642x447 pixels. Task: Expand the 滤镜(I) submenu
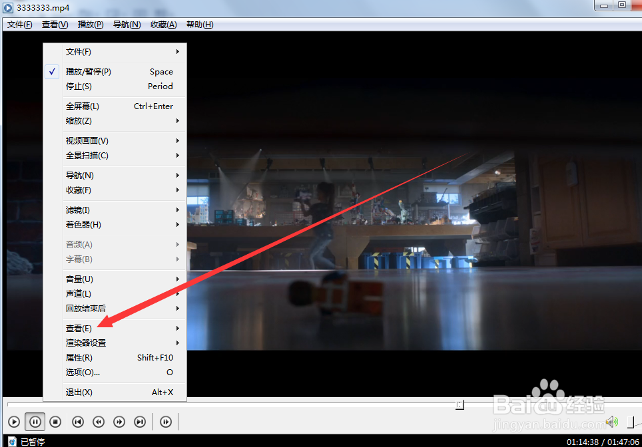(x=115, y=210)
